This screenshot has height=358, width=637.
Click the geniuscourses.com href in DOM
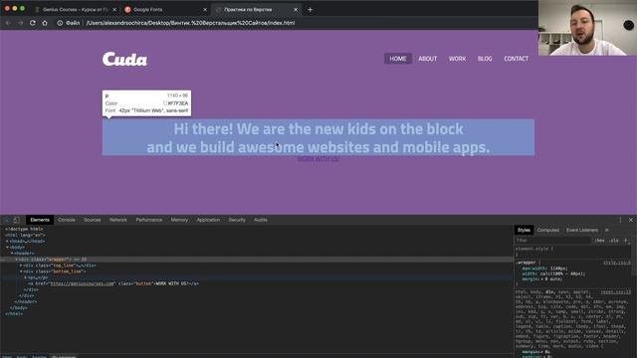tap(83, 283)
